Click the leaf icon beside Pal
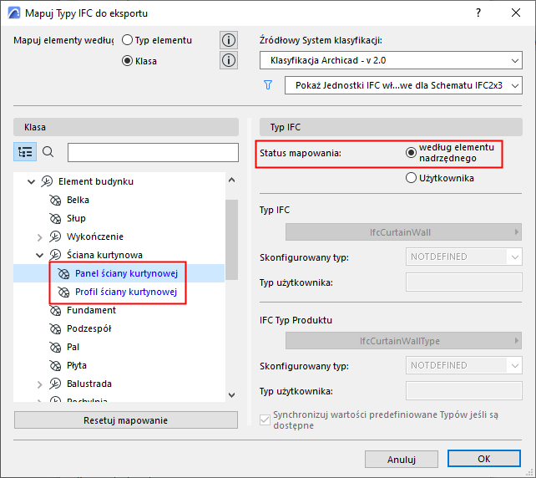Screen dimensions: 536x478 point(55,348)
